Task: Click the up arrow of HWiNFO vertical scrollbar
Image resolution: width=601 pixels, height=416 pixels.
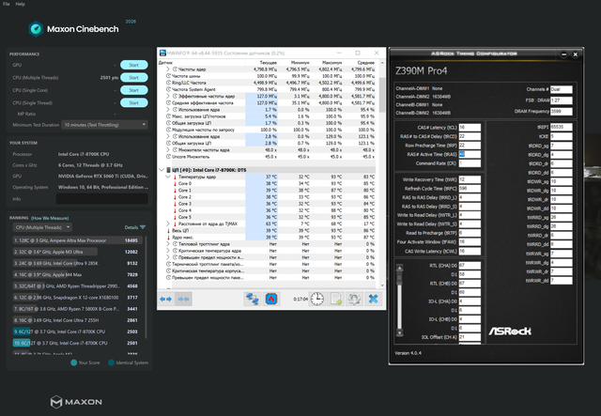Action: (x=382, y=63)
